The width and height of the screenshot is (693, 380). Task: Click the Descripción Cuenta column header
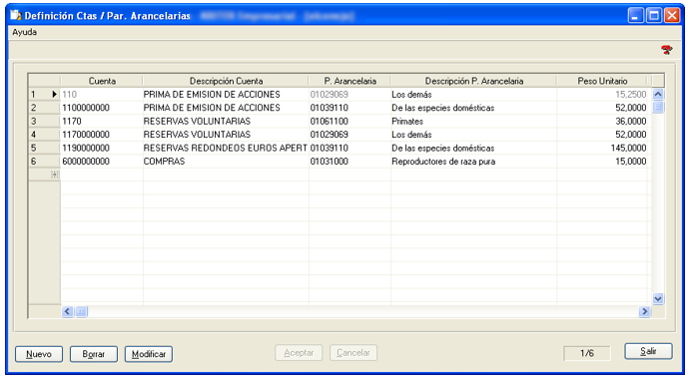click(x=226, y=81)
